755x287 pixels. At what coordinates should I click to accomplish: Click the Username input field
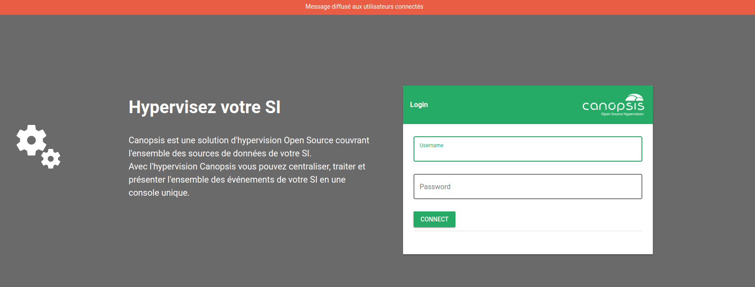coord(527,149)
